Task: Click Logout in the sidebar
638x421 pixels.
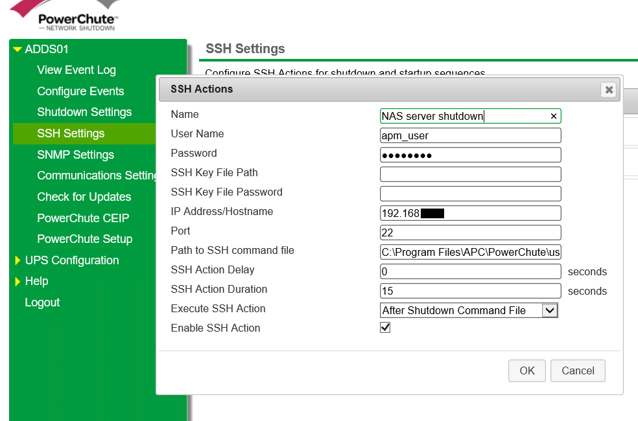Action: pyautogui.click(x=42, y=302)
